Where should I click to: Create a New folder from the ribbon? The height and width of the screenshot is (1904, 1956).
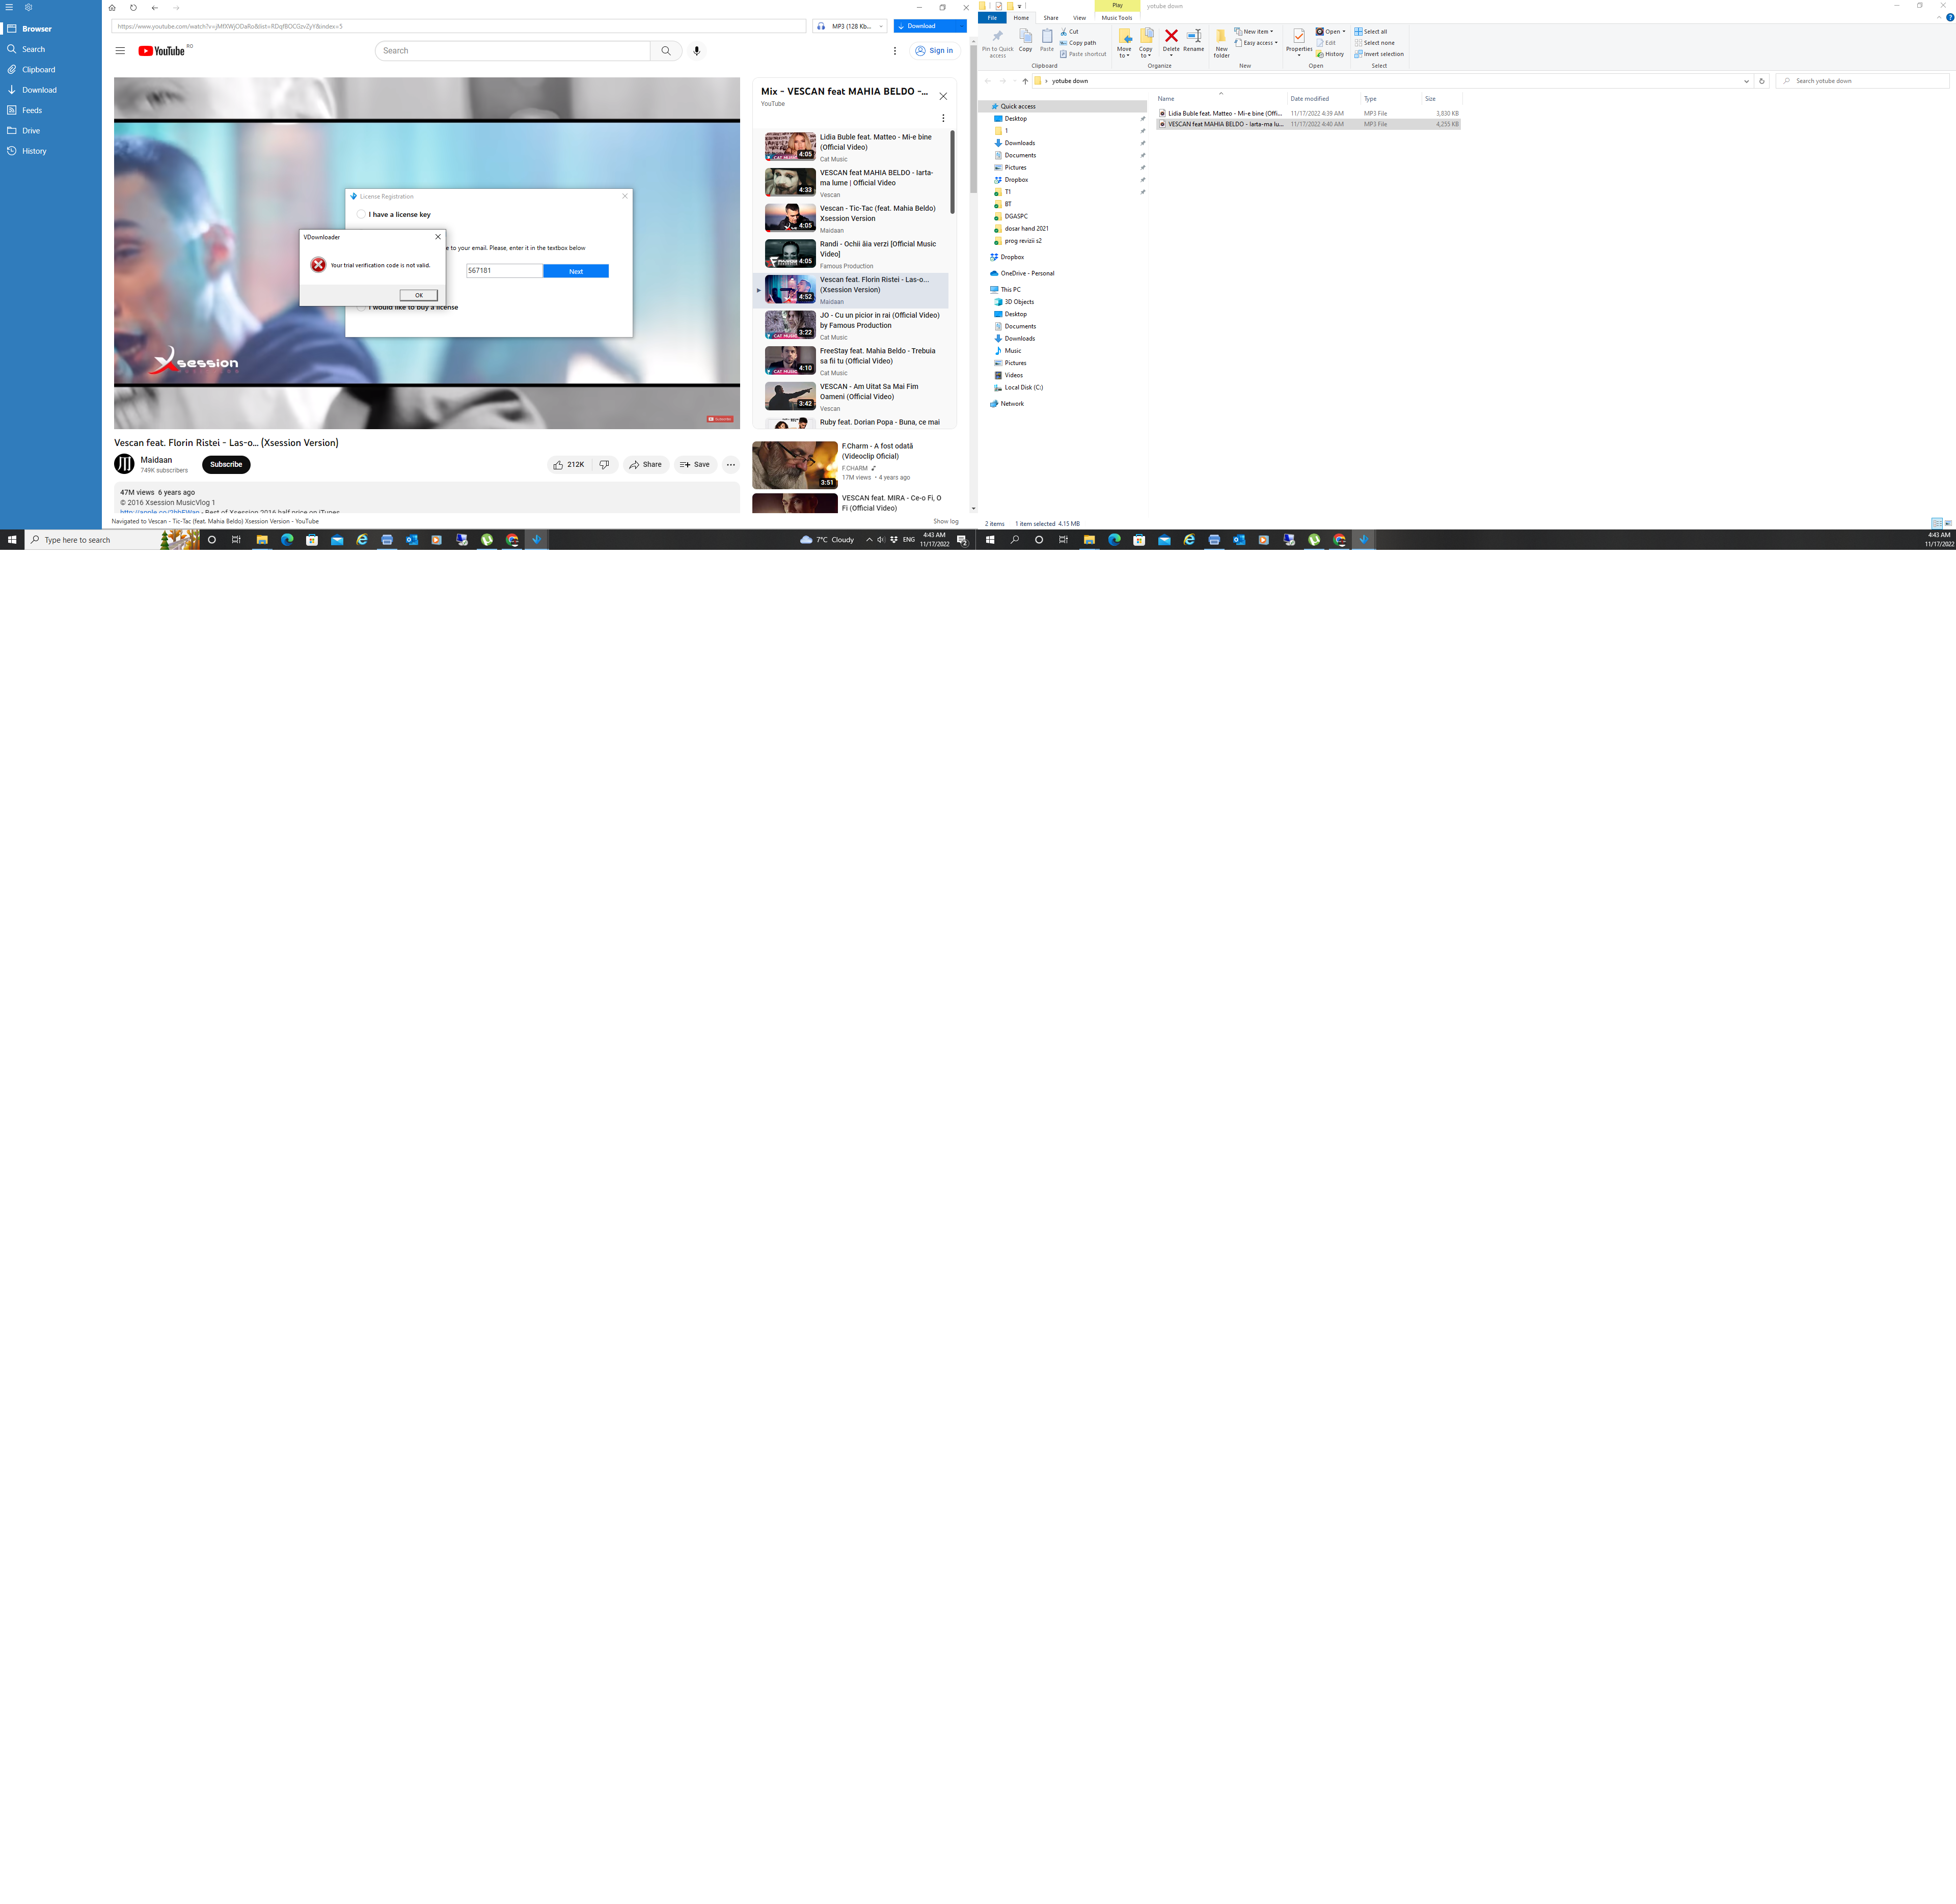[x=1221, y=41]
